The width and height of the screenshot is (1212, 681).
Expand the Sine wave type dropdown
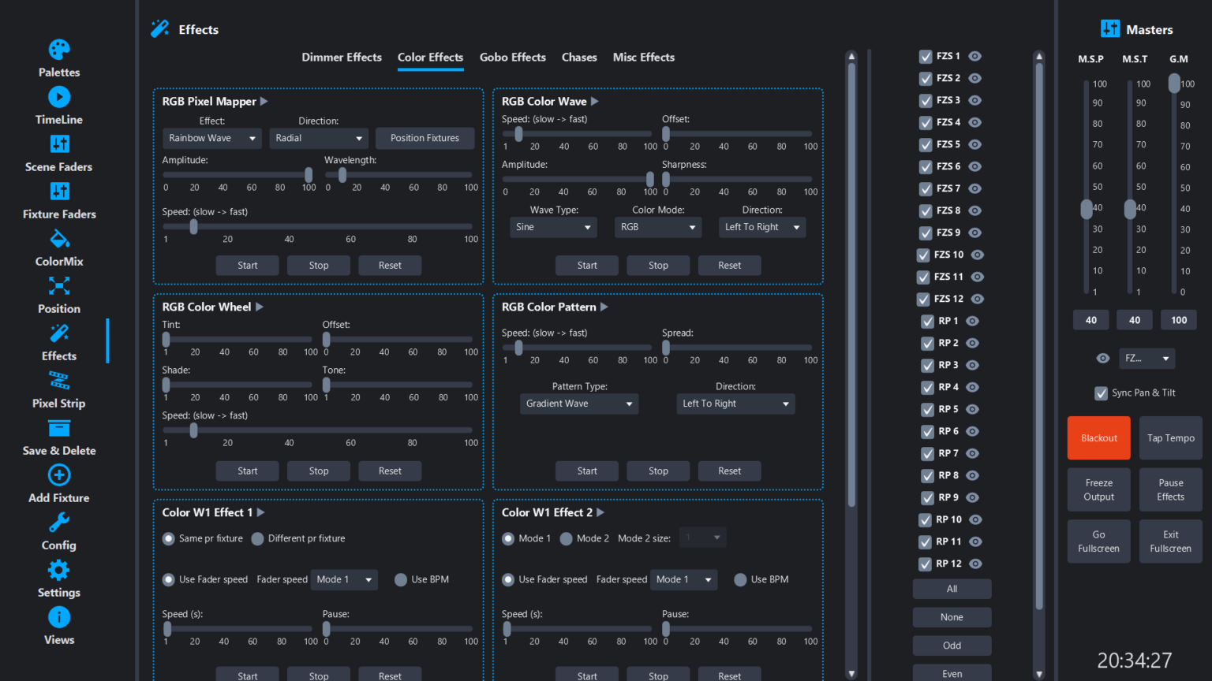(x=553, y=227)
